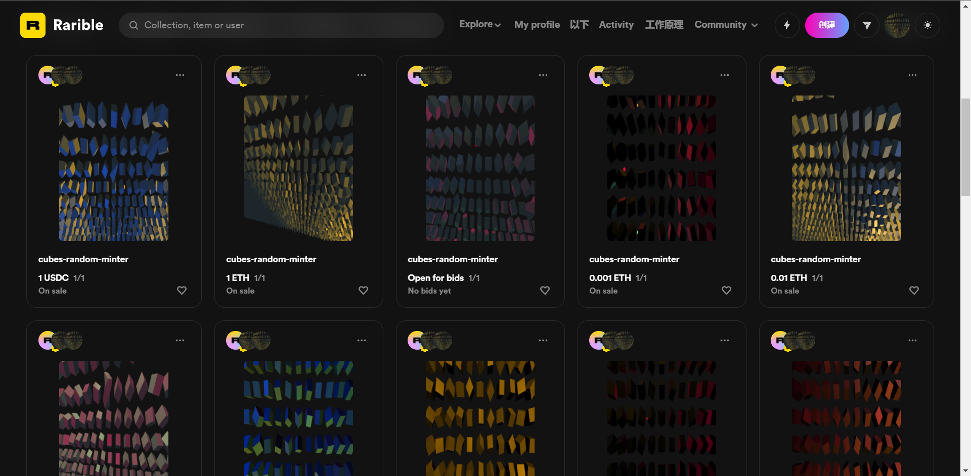Click owner avatar on 1 ETH card
The width and height of the screenshot is (971, 476).
coord(262,75)
